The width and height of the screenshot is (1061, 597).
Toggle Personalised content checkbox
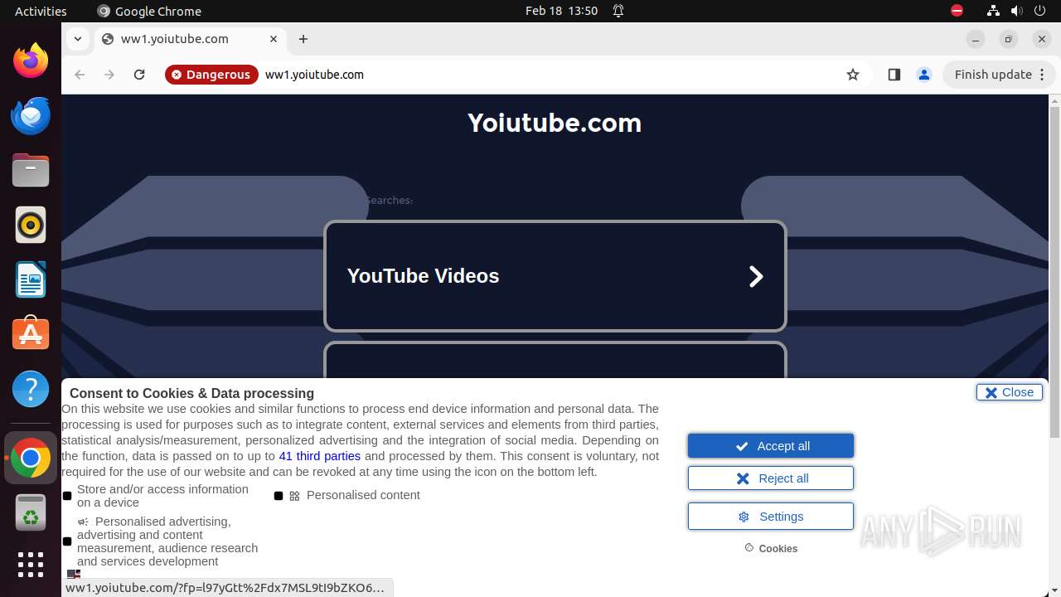[x=279, y=496]
